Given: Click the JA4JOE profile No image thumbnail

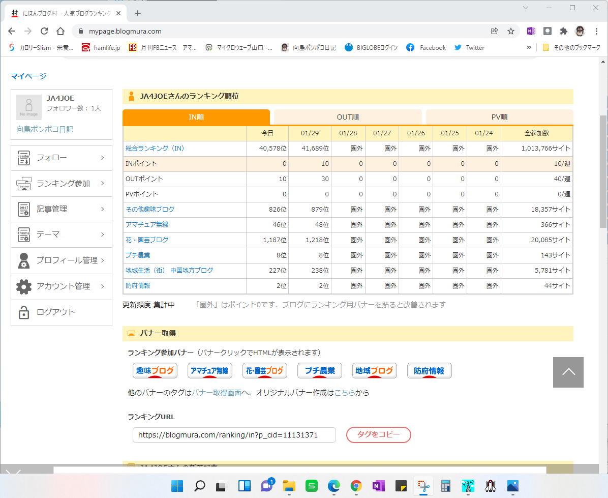Looking at the screenshot, I should [29, 107].
